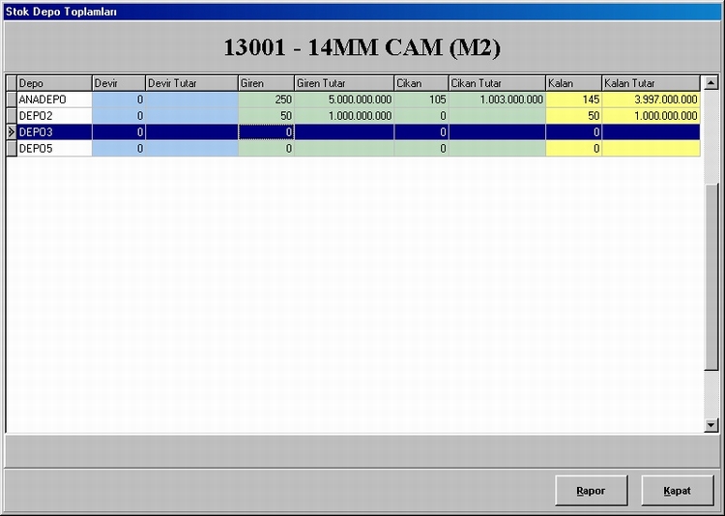Select the DEPO5 warehouse cell
The image size is (725, 516).
[54, 149]
